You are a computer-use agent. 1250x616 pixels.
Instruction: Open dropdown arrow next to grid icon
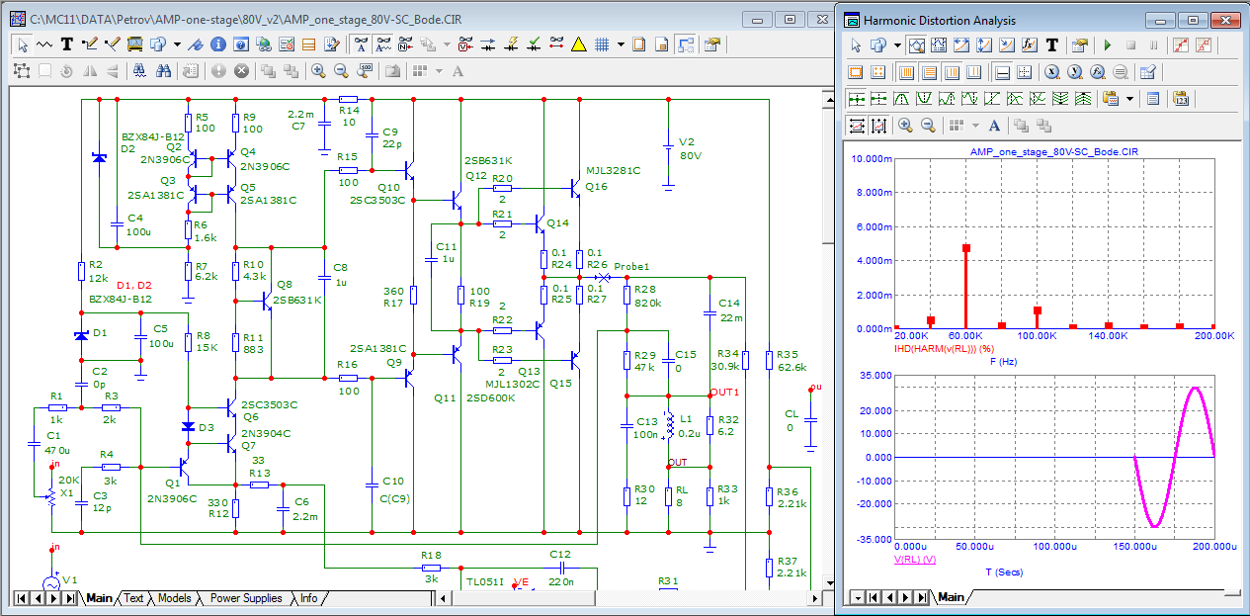[621, 44]
